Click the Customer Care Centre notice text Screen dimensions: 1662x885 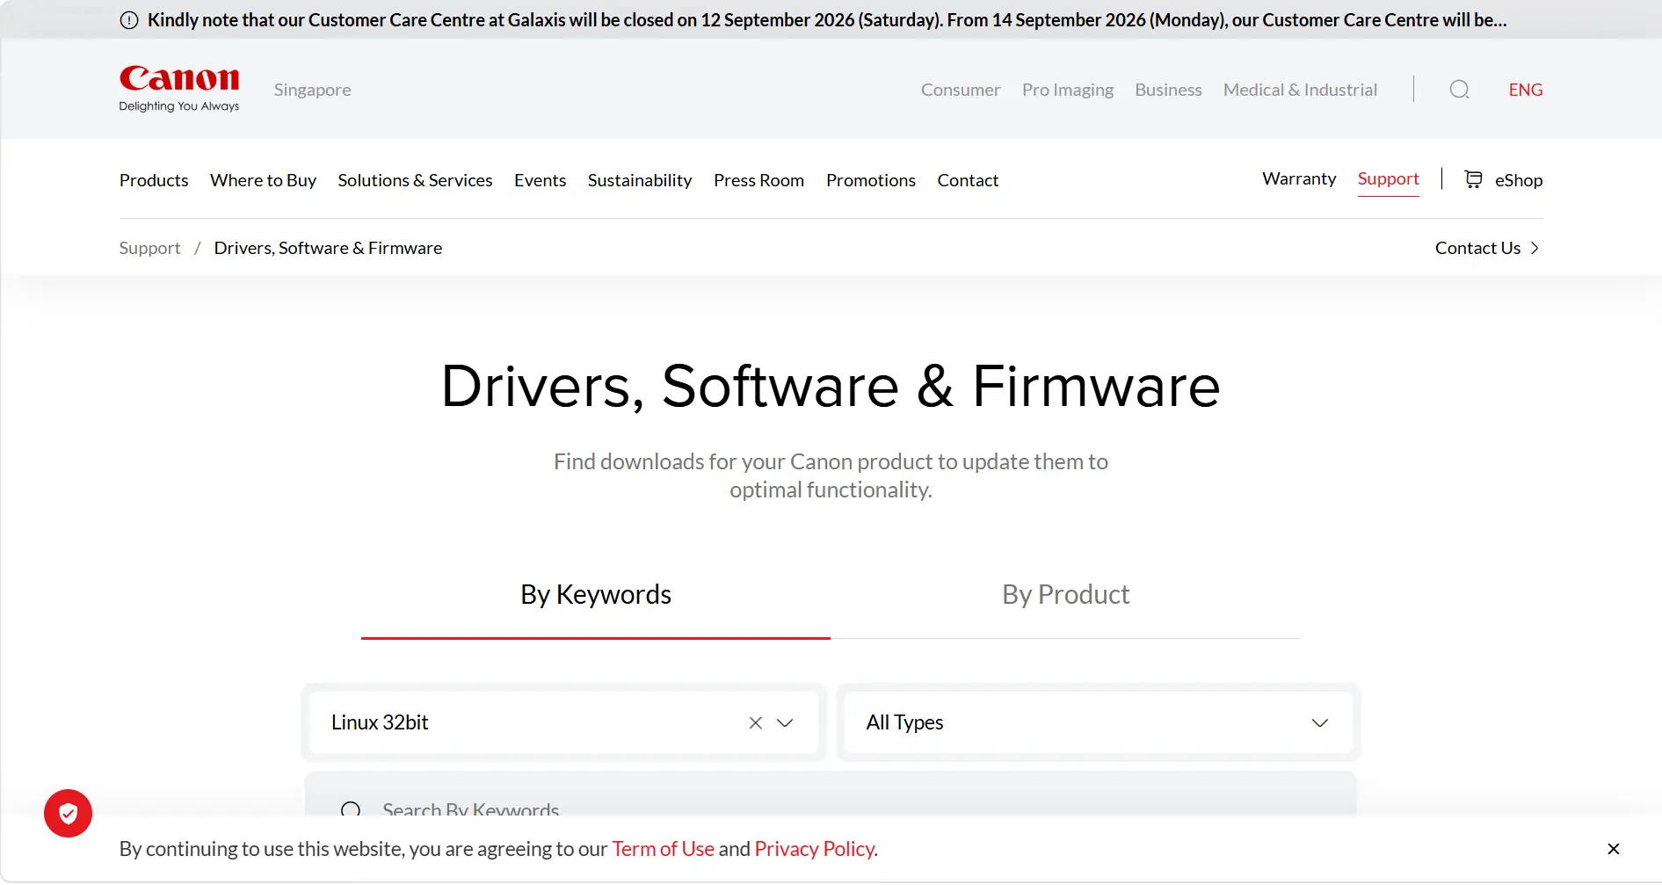[x=827, y=20]
